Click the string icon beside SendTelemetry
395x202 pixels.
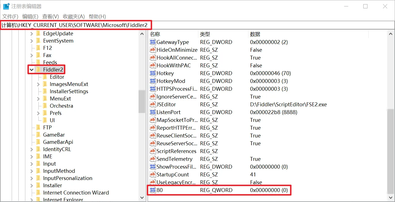(152, 159)
